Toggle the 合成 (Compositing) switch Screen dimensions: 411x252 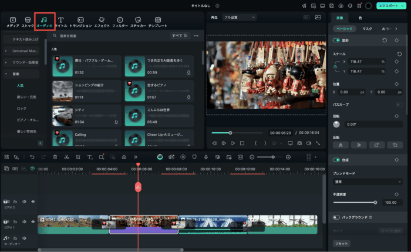(x=337, y=160)
